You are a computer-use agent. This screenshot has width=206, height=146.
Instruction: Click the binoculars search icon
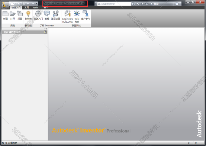(x=133, y=4)
